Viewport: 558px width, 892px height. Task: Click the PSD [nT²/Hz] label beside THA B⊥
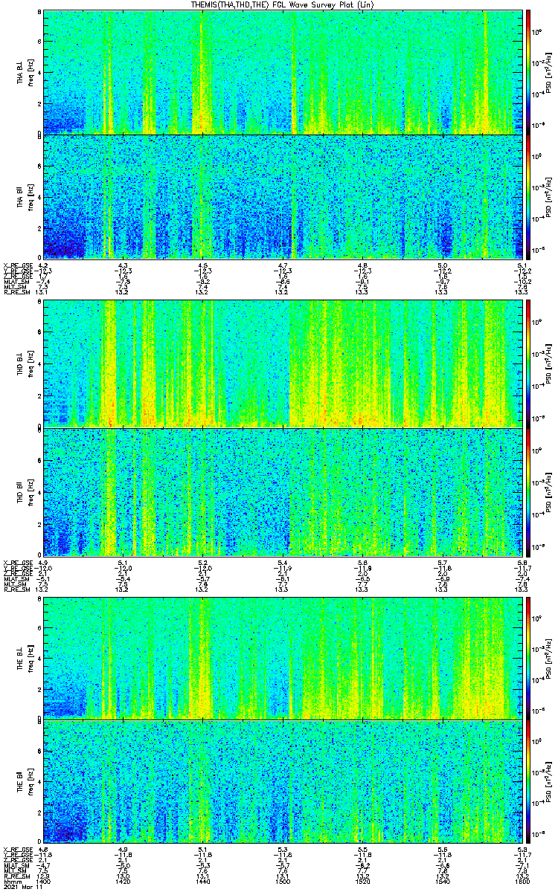(548, 72)
